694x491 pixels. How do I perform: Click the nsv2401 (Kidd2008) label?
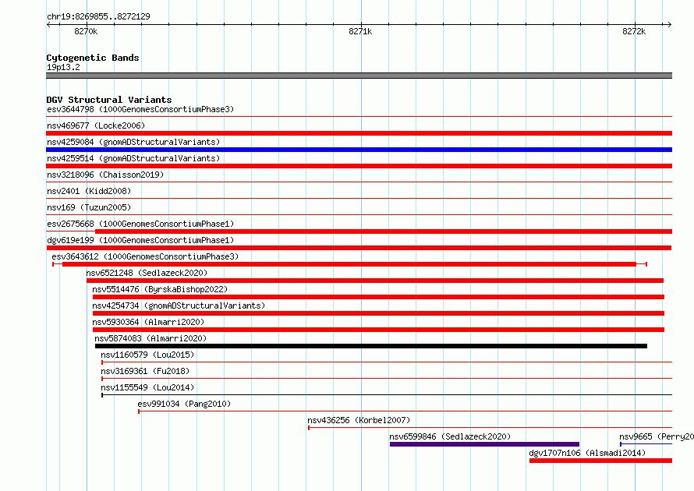(89, 191)
